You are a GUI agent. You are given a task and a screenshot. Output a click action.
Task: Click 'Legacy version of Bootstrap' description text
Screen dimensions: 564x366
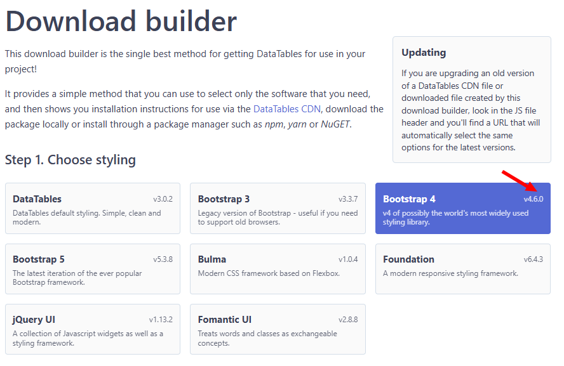pyautogui.click(x=278, y=218)
